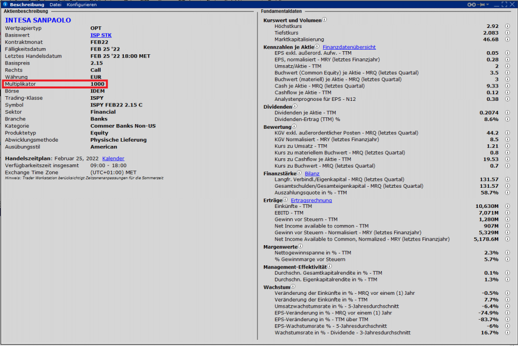Screen dimensions: 518x346
Task: Open the Bilanz link
Action: click(312, 173)
